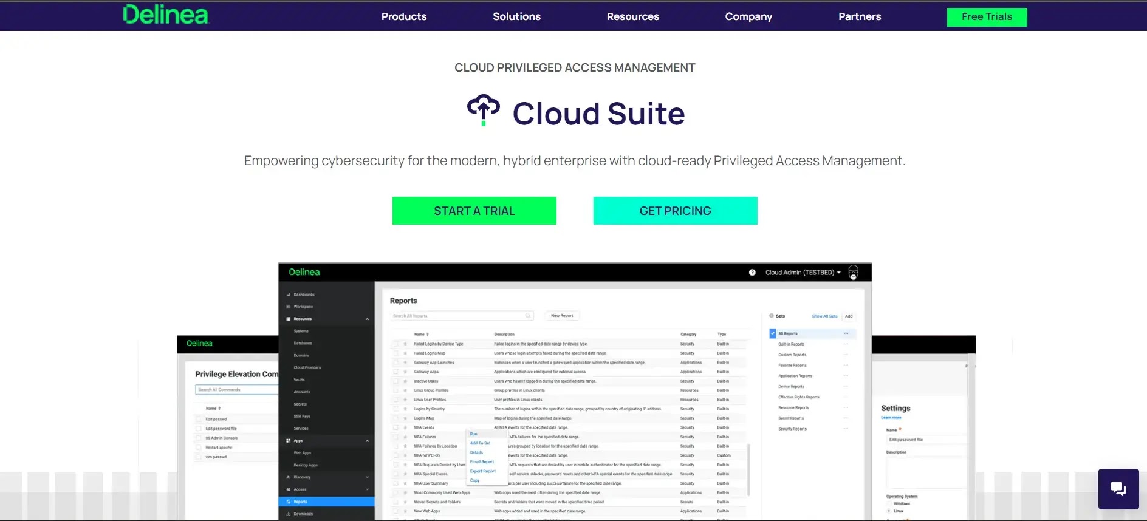Click the GET PRICING button
Screen dimensions: 1147x521
tap(676, 211)
